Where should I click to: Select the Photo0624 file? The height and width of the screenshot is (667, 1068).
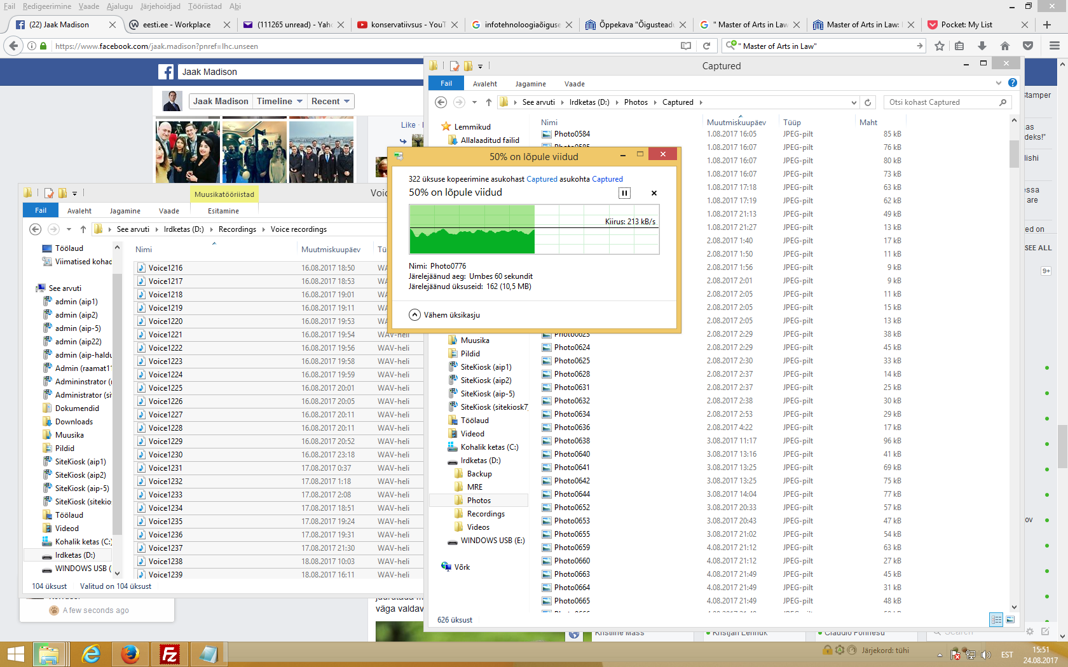[x=572, y=347]
